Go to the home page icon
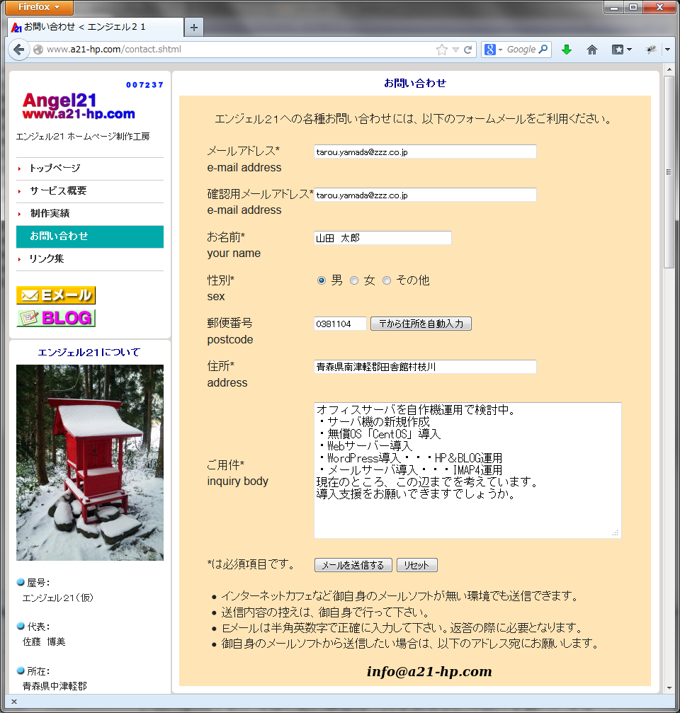Image resolution: width=680 pixels, height=713 pixels. [x=591, y=50]
